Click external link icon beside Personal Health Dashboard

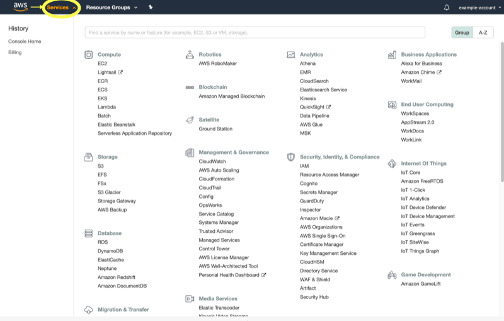(x=263, y=275)
